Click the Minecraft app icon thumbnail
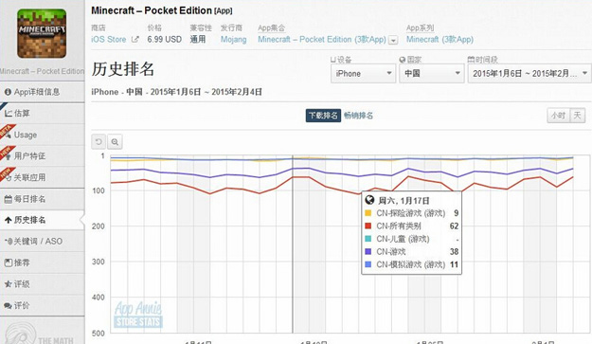592x344 pixels. pos(42,33)
